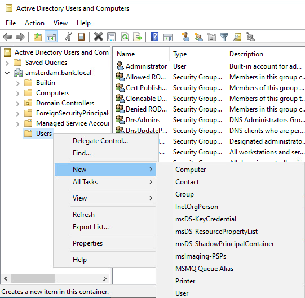305x298 pixels.
Task: Collapse the amsterdam.bank.local node
Action: (7, 73)
